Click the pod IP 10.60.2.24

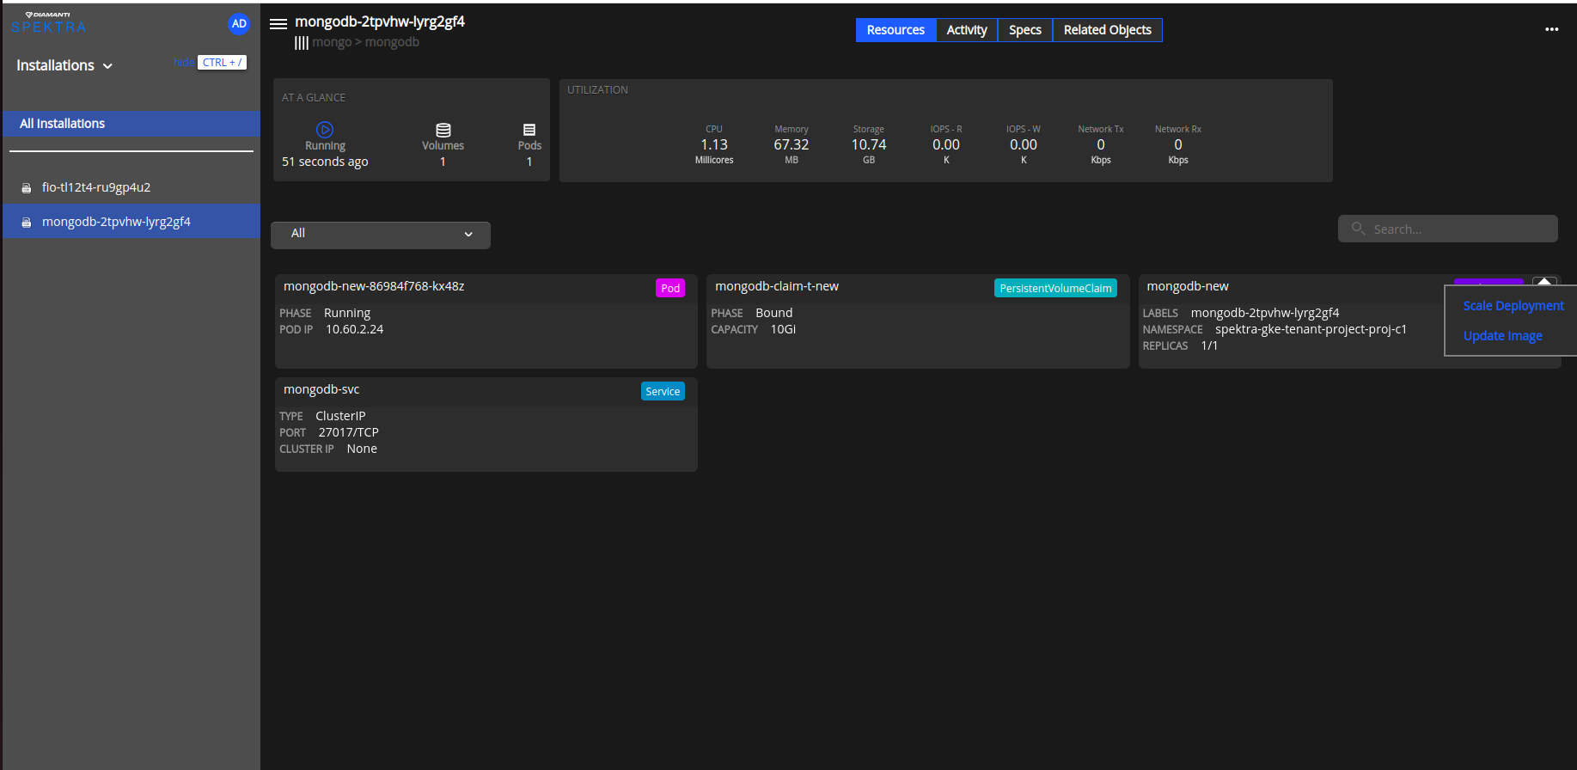[x=354, y=329]
